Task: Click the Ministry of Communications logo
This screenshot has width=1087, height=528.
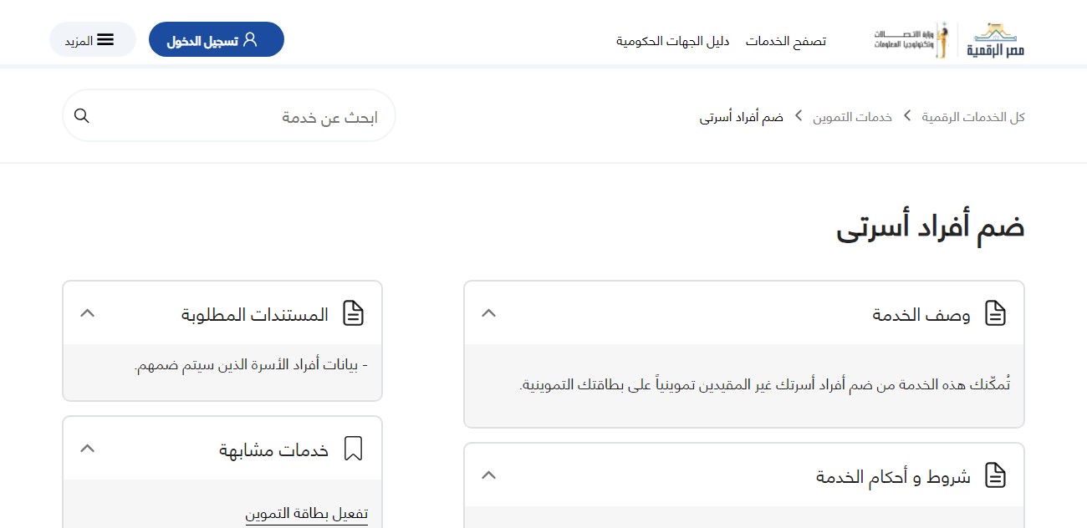Action: [x=911, y=40]
